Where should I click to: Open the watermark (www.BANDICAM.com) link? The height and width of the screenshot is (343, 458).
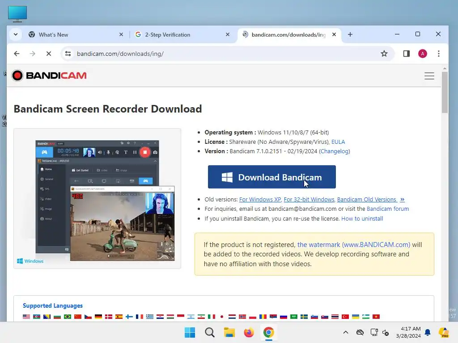[354, 245]
